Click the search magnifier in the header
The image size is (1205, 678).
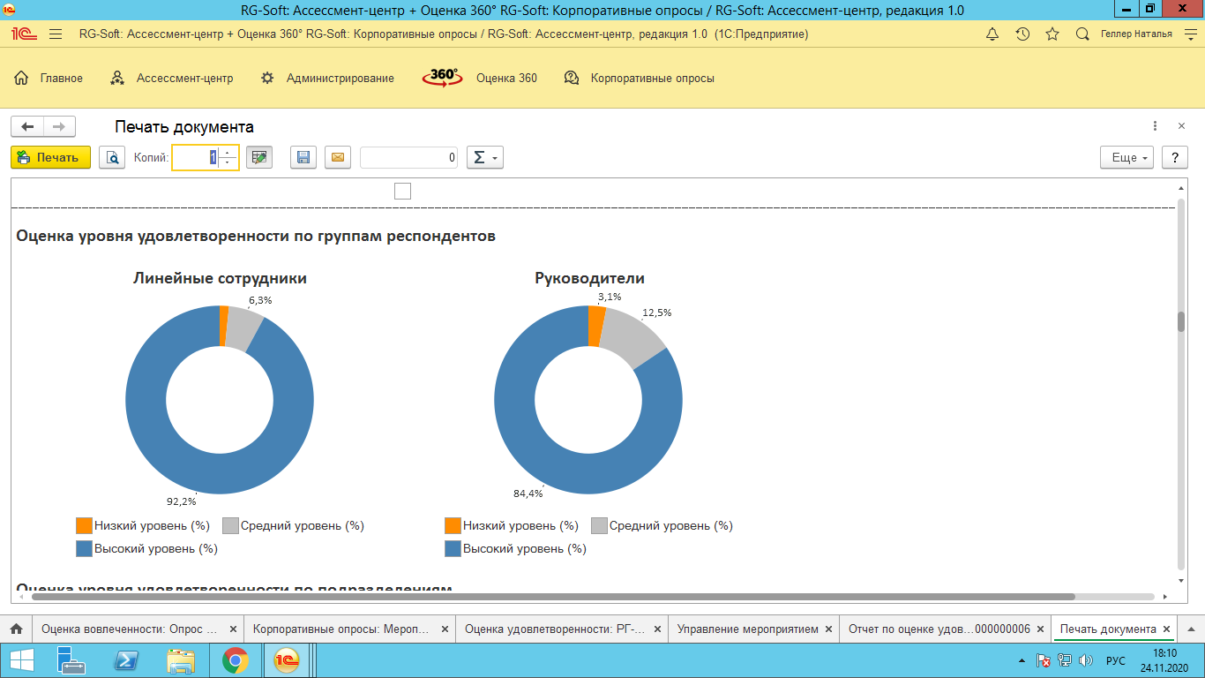[x=1082, y=34]
